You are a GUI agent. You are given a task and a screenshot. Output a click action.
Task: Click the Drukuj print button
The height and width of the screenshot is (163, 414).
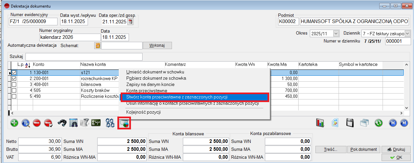[x=396, y=150]
